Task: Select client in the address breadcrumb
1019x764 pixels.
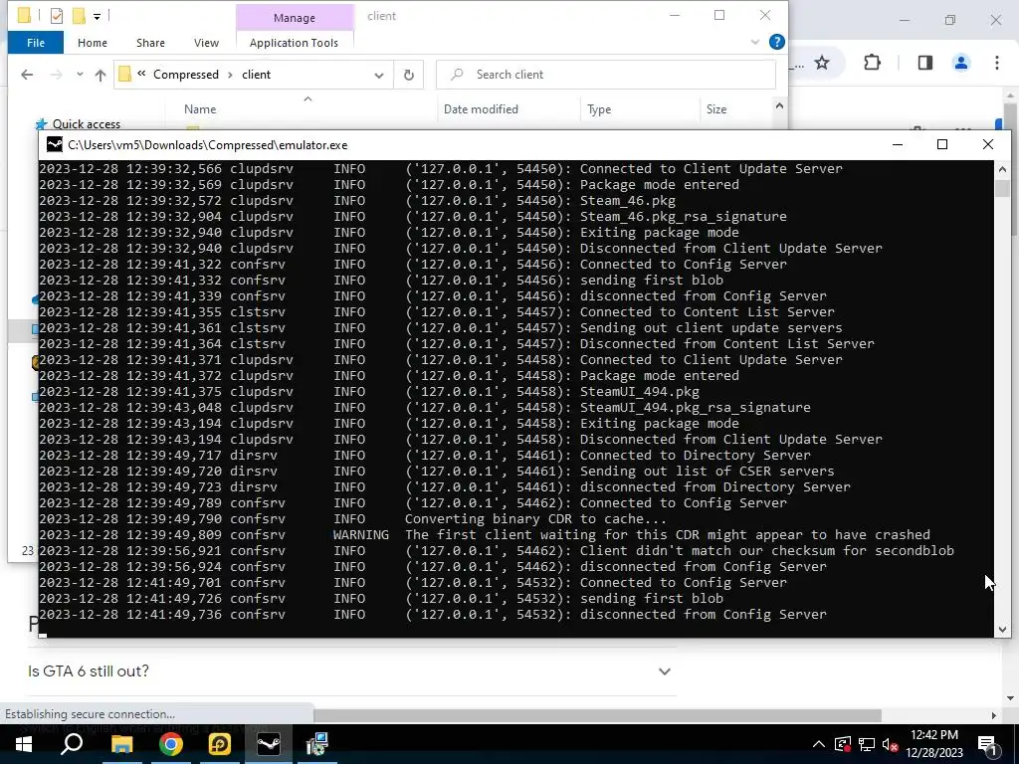Action: (x=256, y=75)
